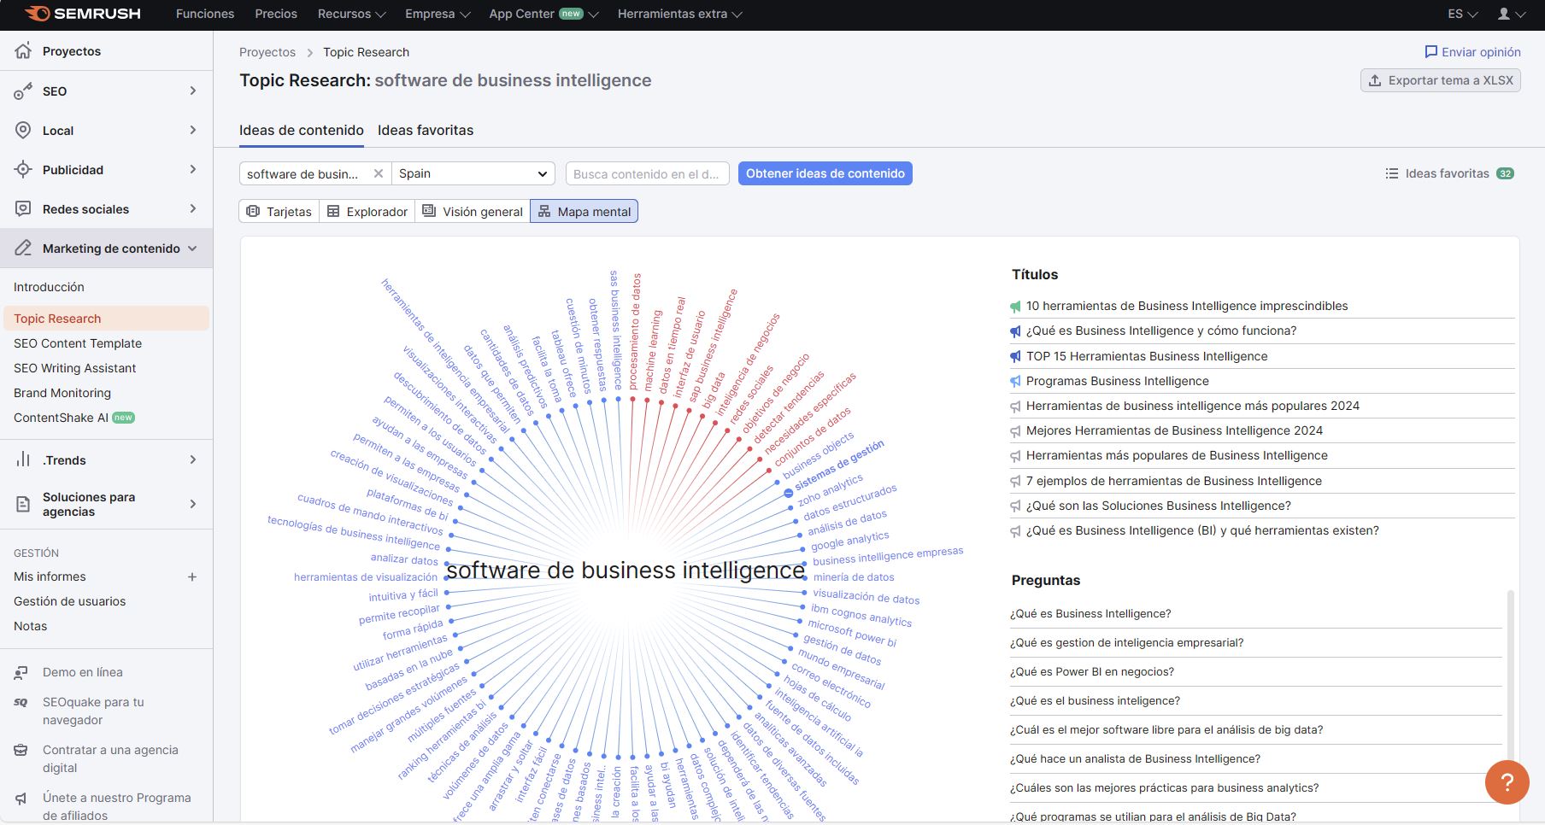Click the Ideas favoritas list icon

(x=1391, y=173)
